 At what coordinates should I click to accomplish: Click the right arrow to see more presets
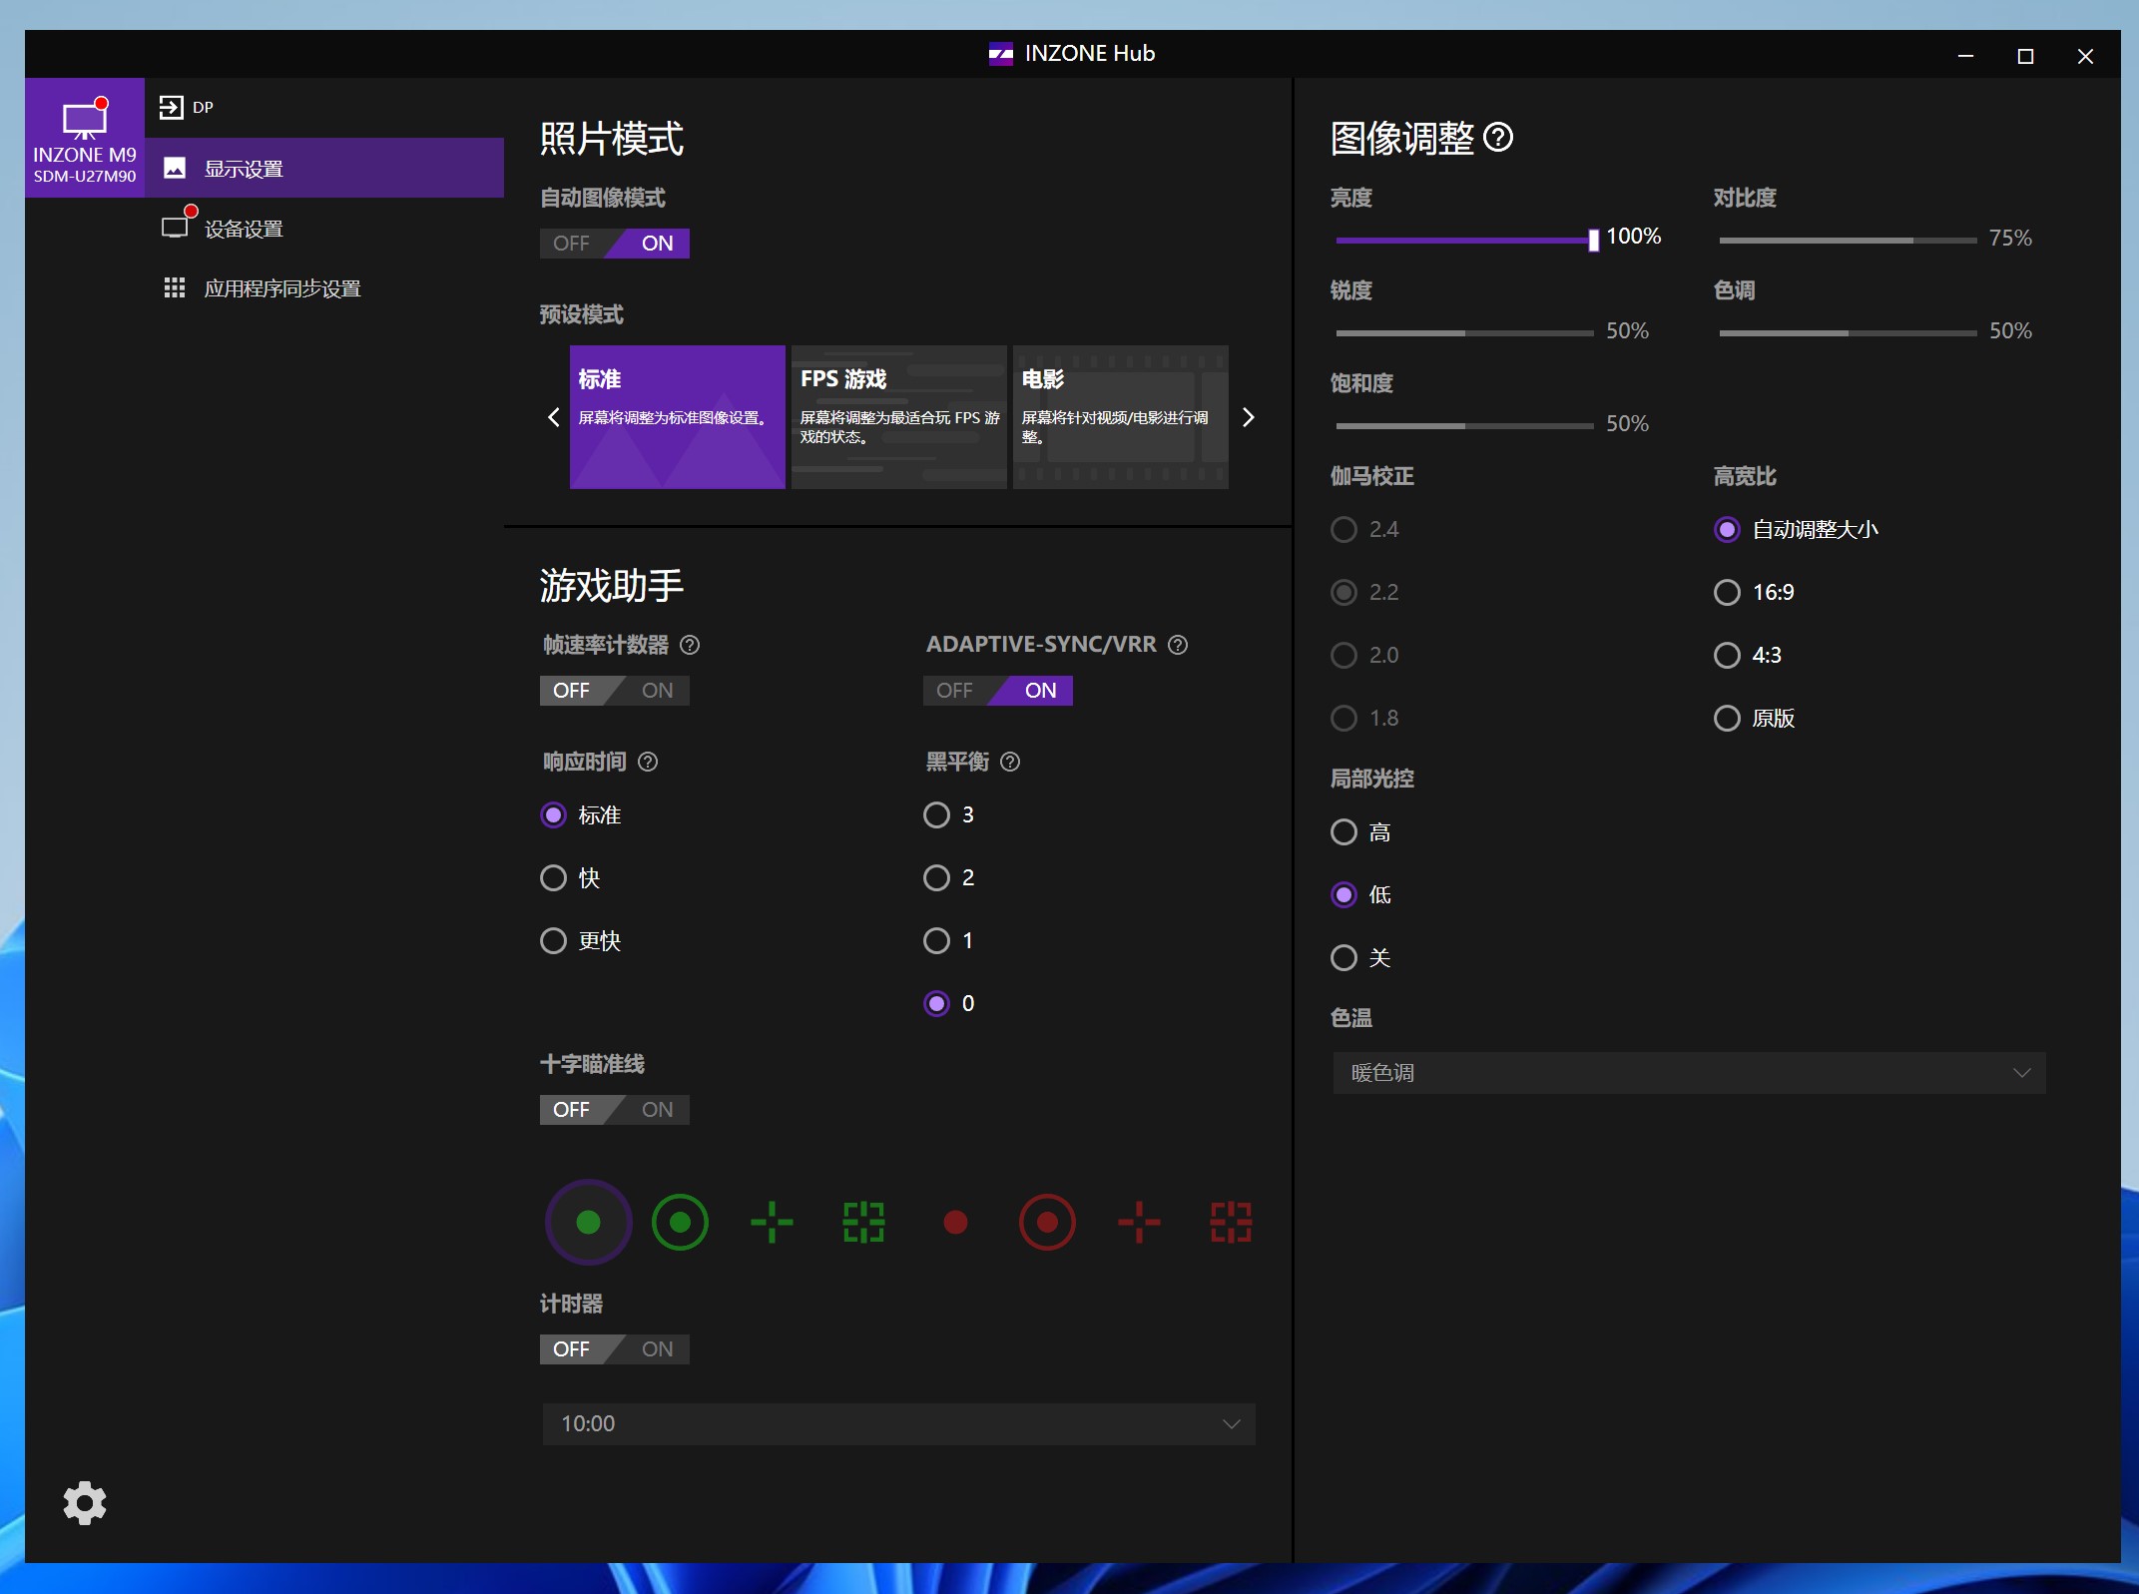(x=1248, y=417)
